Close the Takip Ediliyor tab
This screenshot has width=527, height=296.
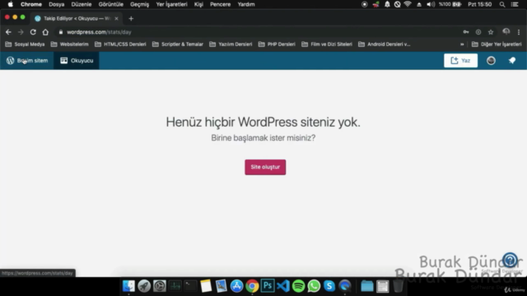116,18
